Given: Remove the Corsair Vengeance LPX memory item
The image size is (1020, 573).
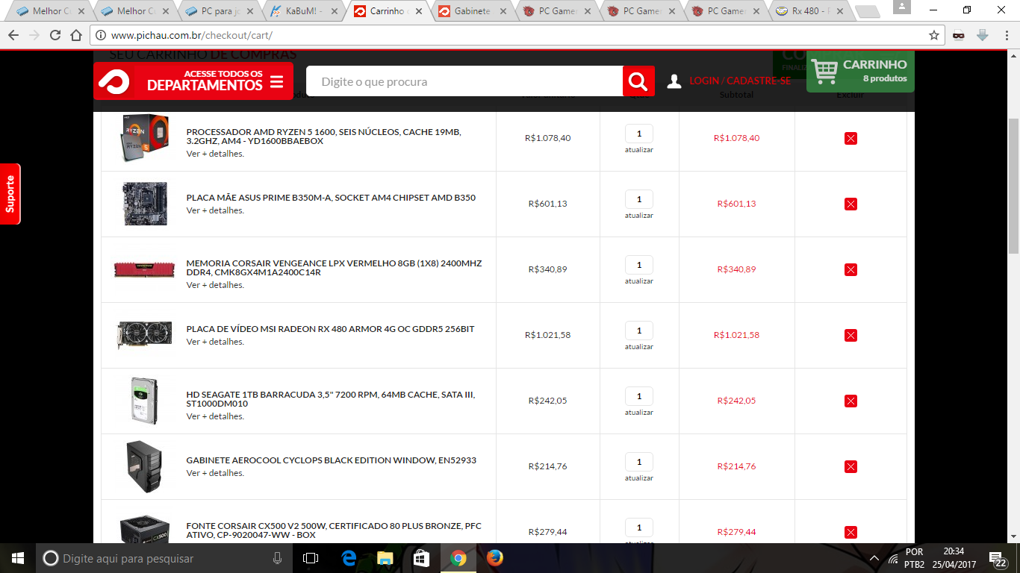Looking at the screenshot, I should pos(850,269).
